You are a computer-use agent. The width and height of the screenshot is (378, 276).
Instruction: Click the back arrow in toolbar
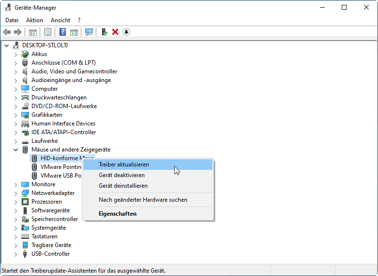[7, 32]
